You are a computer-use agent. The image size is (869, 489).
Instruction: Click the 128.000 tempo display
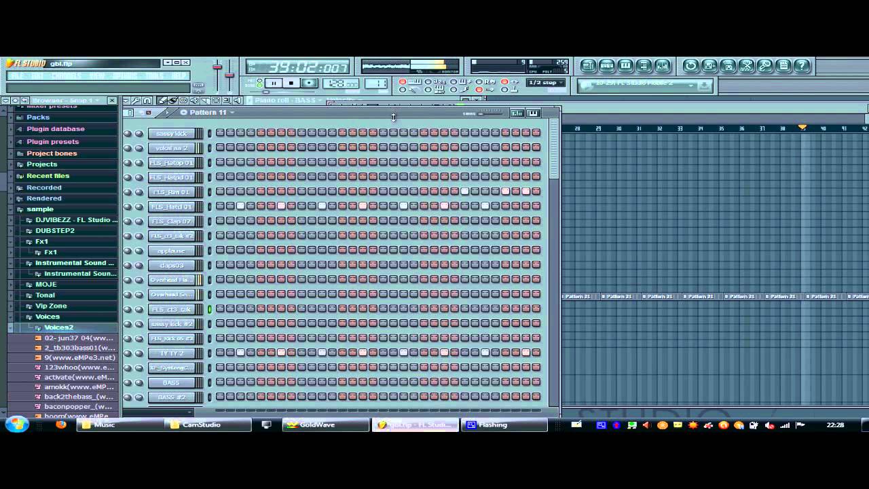tap(341, 84)
